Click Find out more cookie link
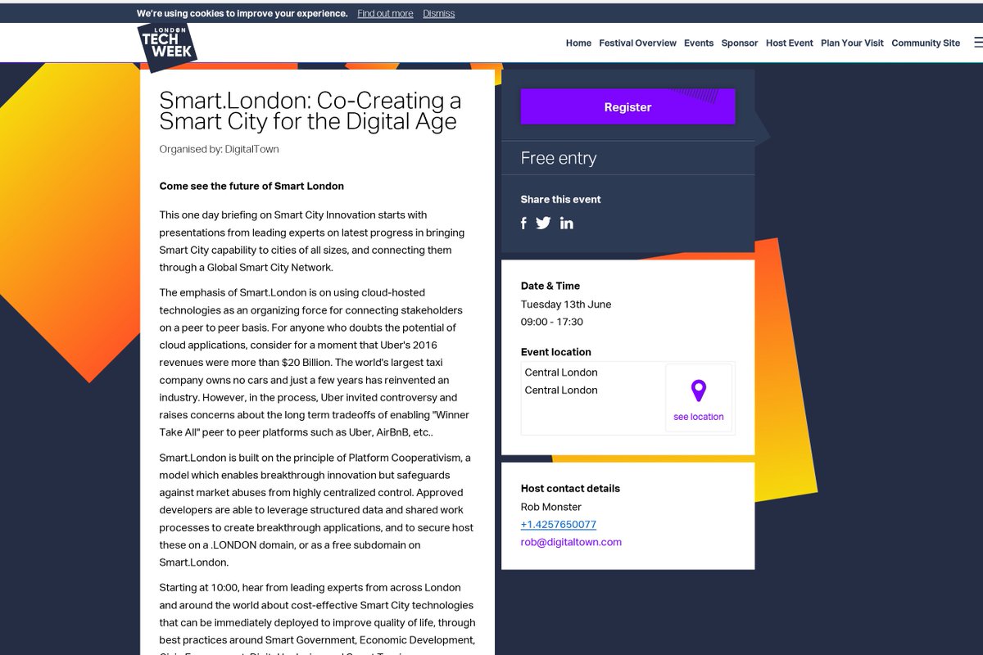Viewport: 983px width, 655px height. click(x=385, y=14)
